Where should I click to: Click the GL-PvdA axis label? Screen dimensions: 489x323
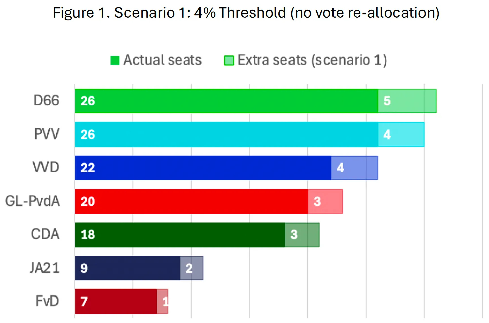pos(33,201)
